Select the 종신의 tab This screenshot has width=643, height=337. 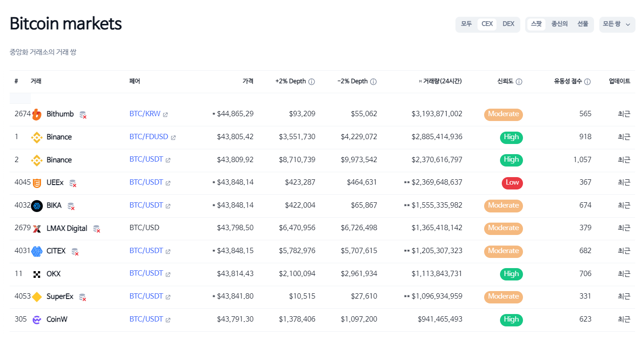tap(559, 24)
